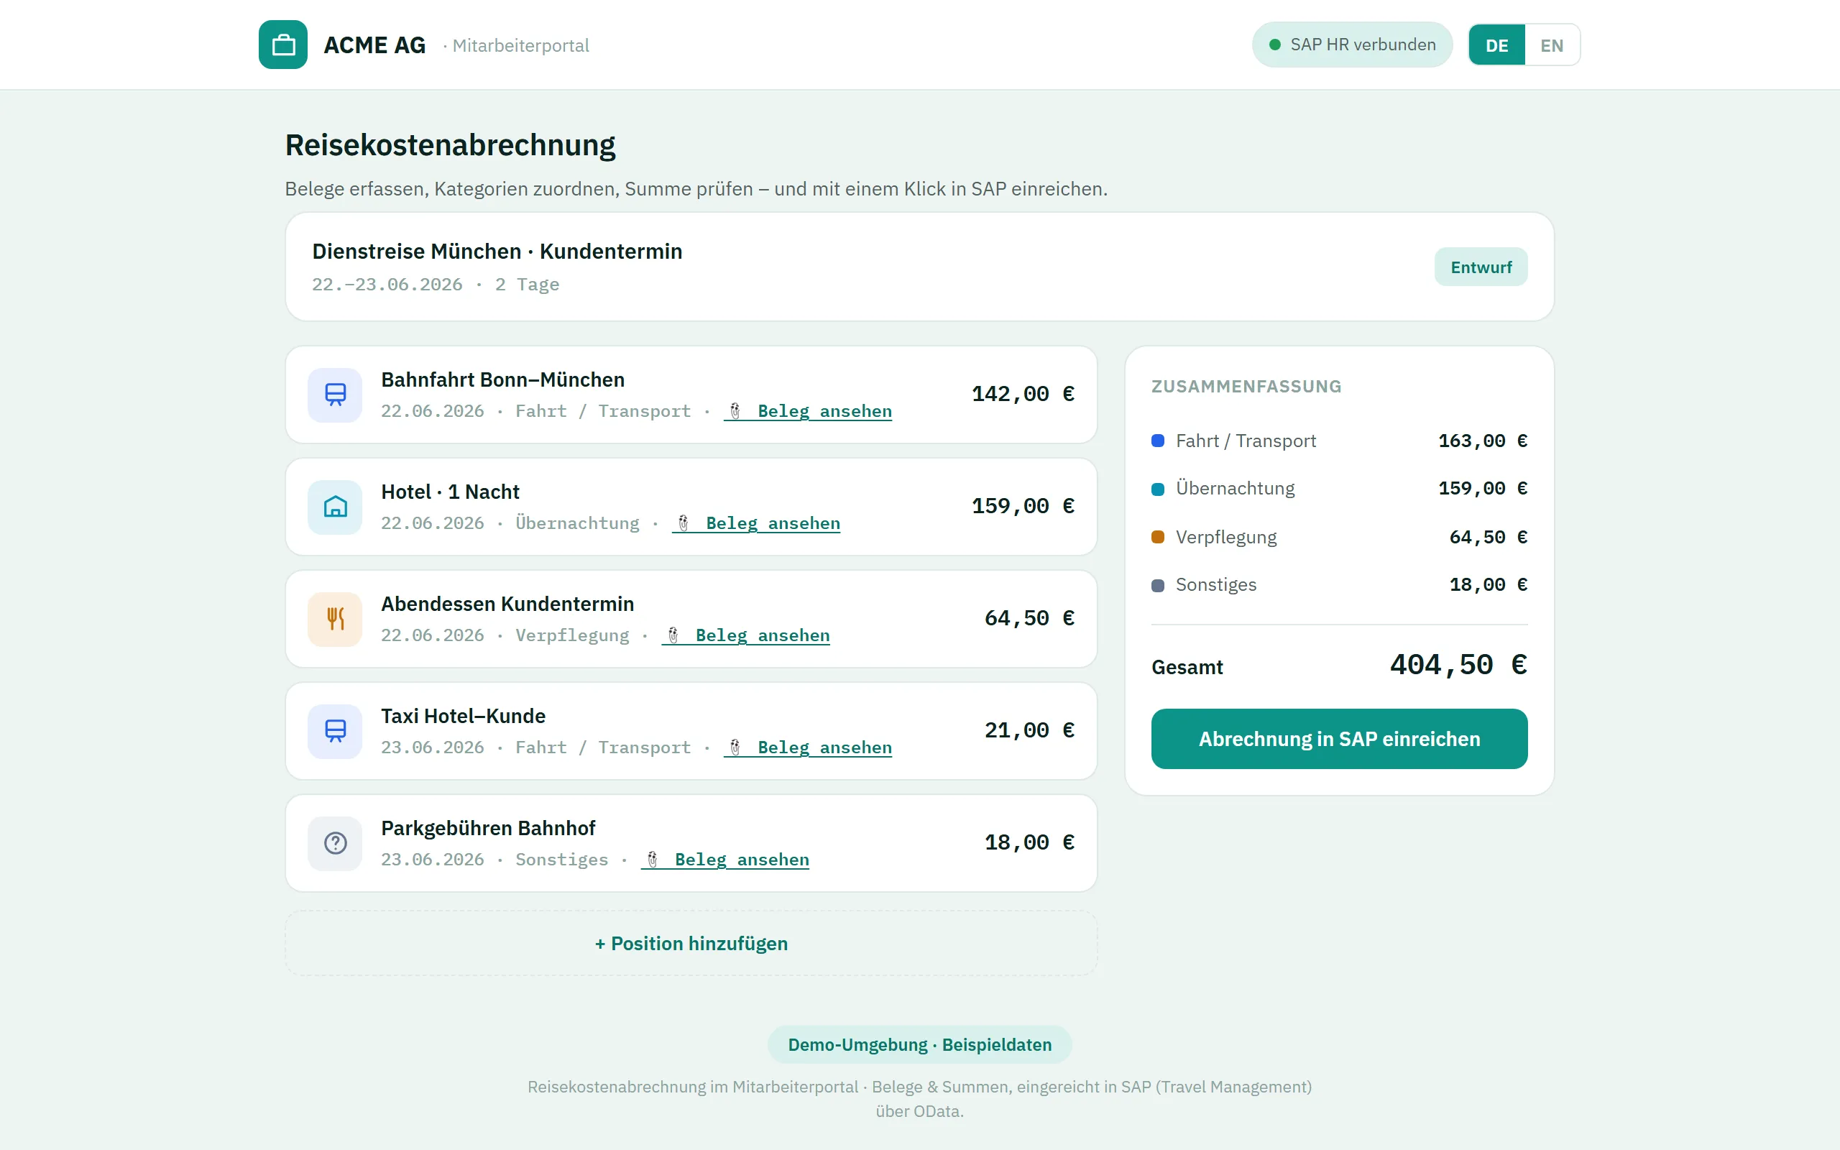
Task: Open Beleg ansehen for Abendessen Kundentermin
Action: click(x=745, y=636)
